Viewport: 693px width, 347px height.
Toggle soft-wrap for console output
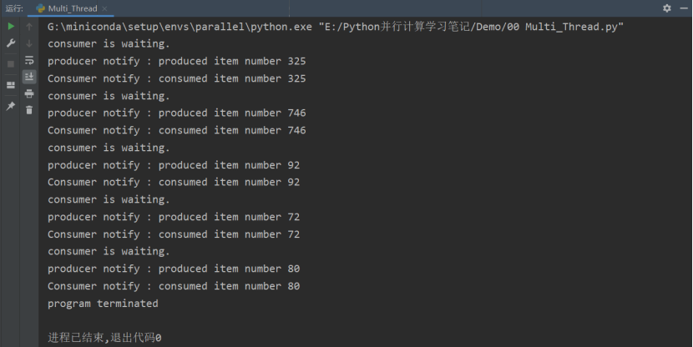pyautogui.click(x=29, y=60)
